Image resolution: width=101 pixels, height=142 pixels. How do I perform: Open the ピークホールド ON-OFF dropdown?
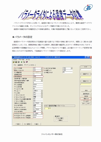[38, 95]
